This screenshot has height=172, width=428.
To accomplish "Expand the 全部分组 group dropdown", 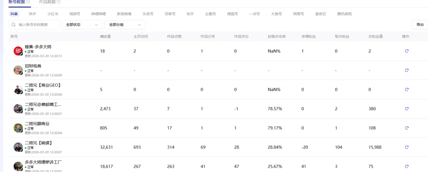I will (125, 25).
